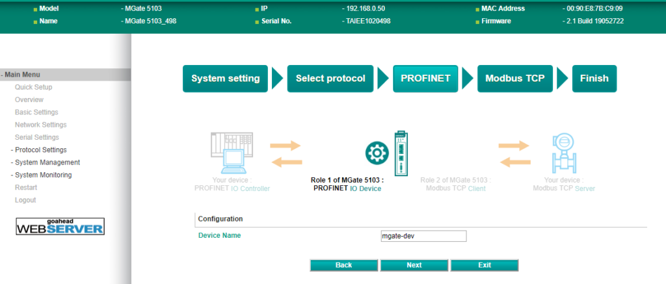Jump to the Modbus TCP step
Screen dimensions: 666x284
[x=515, y=79]
